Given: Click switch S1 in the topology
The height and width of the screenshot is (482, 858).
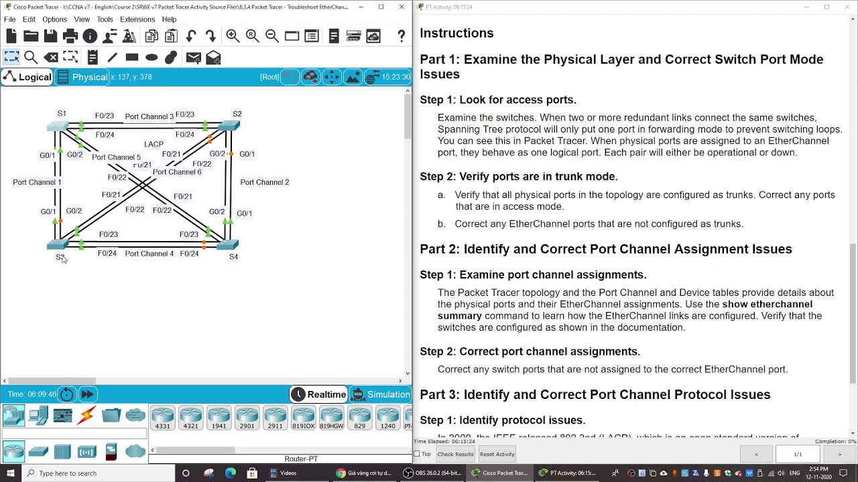Looking at the screenshot, I should coord(58,126).
